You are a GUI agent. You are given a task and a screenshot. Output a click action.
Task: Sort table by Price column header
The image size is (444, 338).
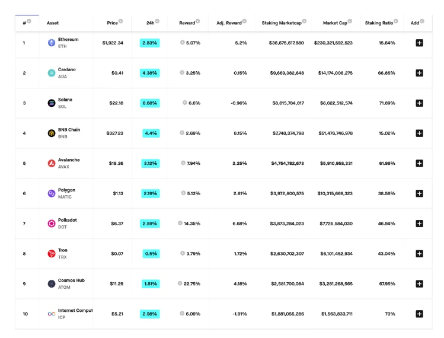(x=112, y=23)
